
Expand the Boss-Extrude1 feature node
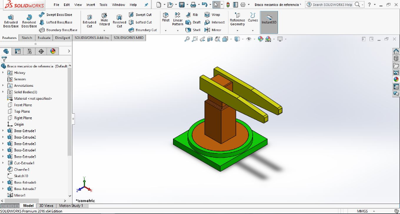pyautogui.click(x=3, y=131)
